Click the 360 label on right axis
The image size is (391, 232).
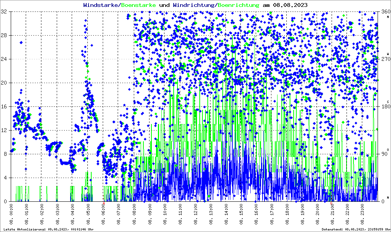384,12
